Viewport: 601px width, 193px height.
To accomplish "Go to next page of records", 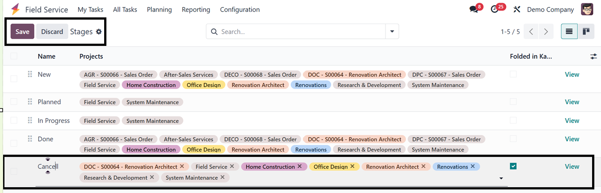I will click(x=546, y=32).
